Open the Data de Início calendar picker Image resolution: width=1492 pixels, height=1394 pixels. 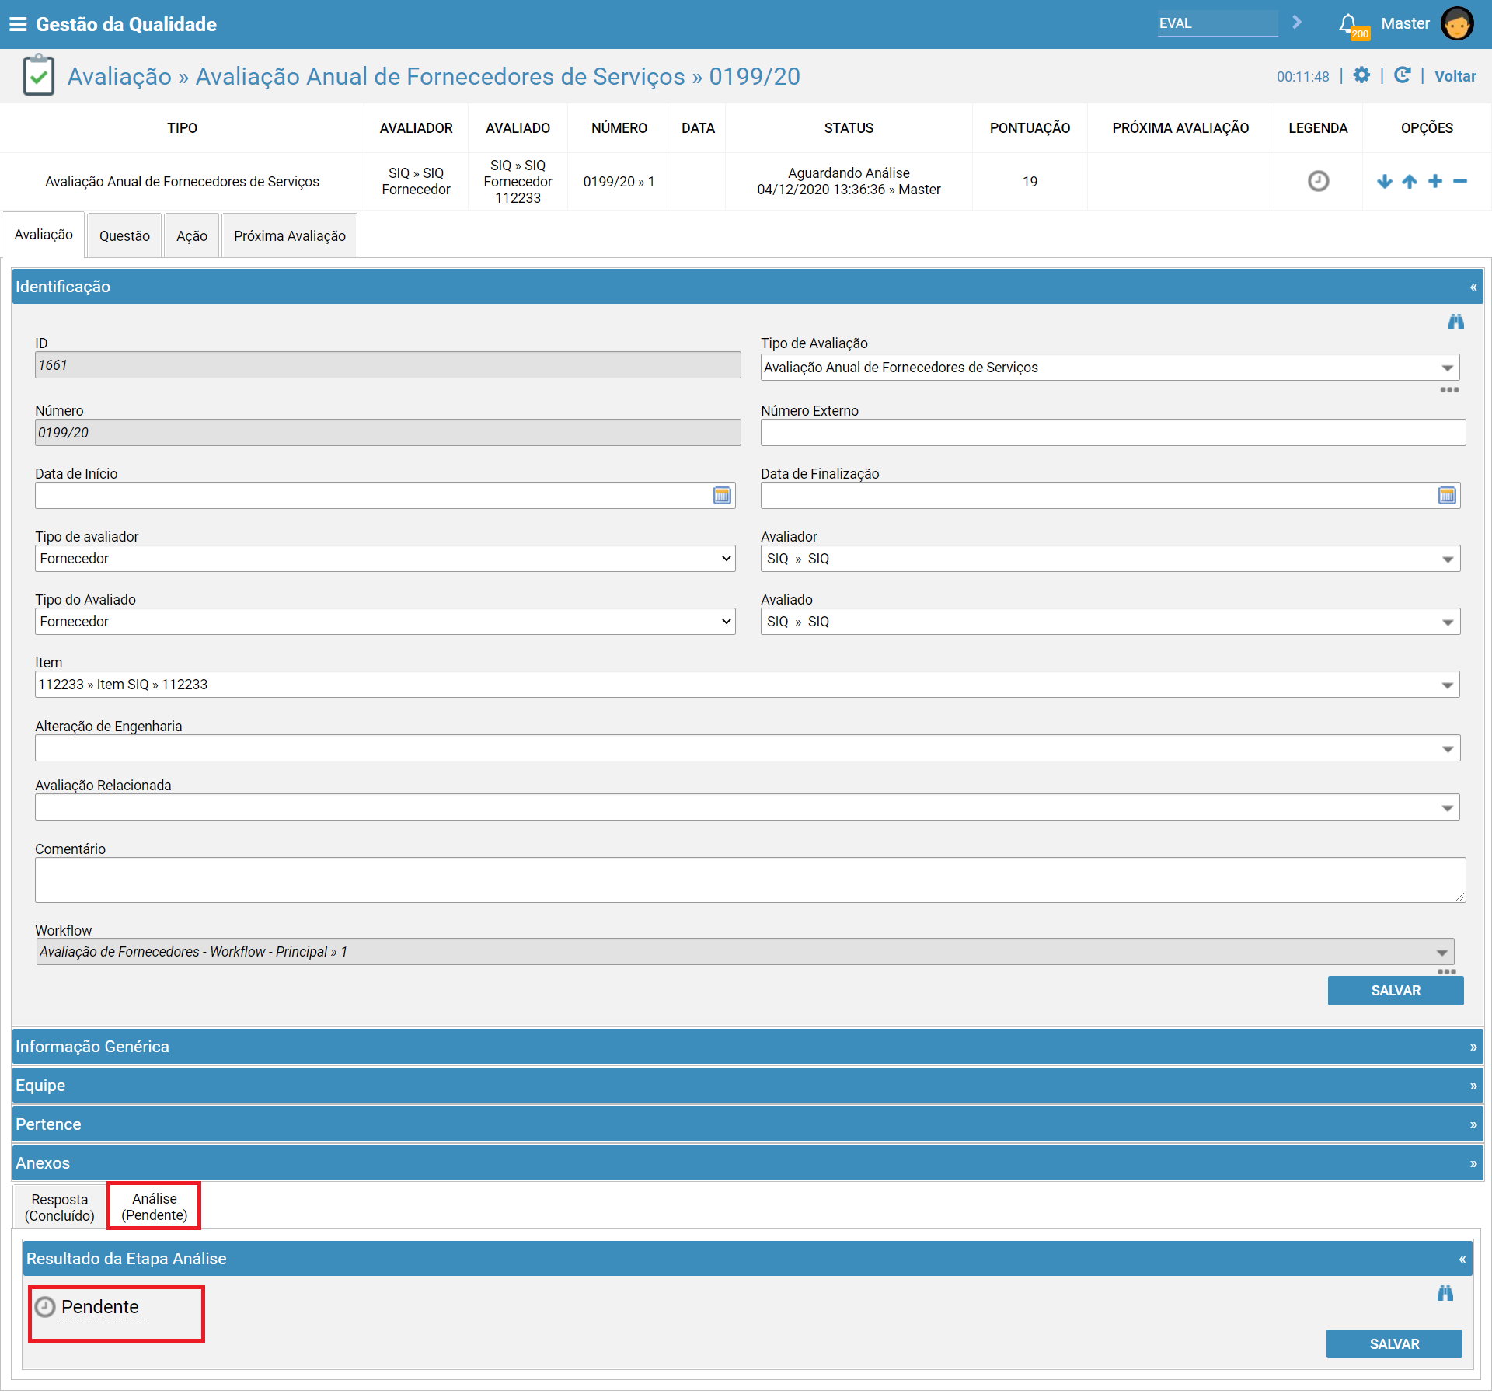(722, 496)
